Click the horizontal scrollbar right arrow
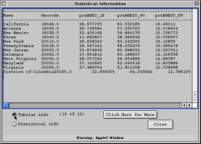This screenshot has height=144, width=201. coord(189,105)
